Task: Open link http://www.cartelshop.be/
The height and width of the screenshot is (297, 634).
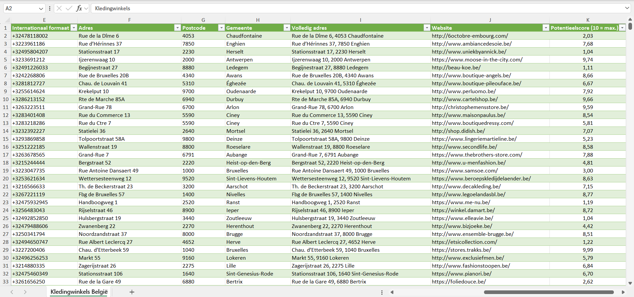Action: click(465, 99)
